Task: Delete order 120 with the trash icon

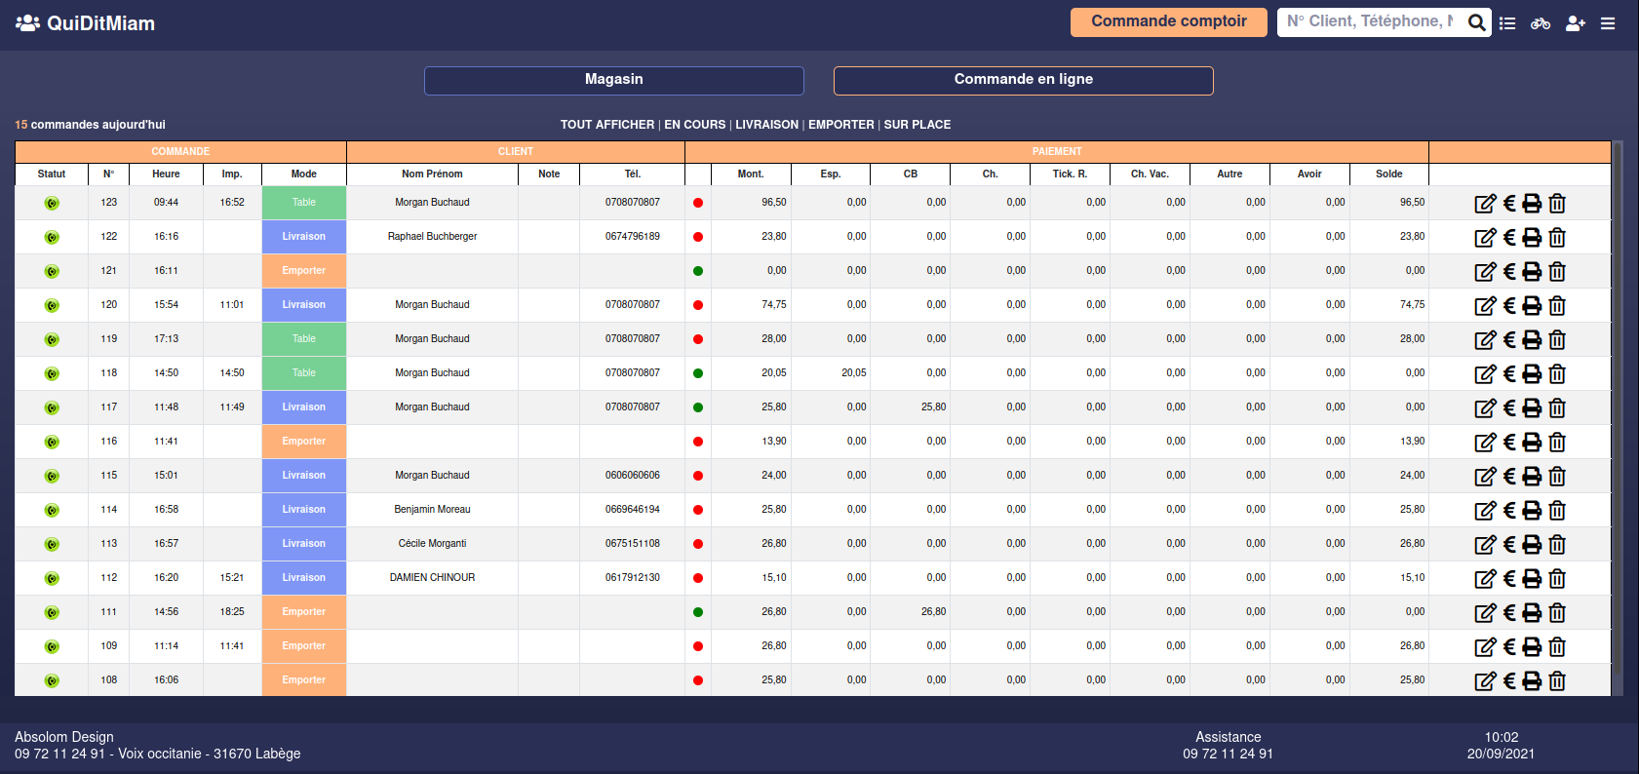Action: tap(1557, 305)
